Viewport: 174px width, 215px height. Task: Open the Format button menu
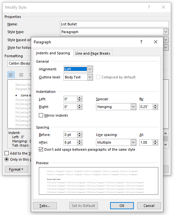(x=16, y=169)
